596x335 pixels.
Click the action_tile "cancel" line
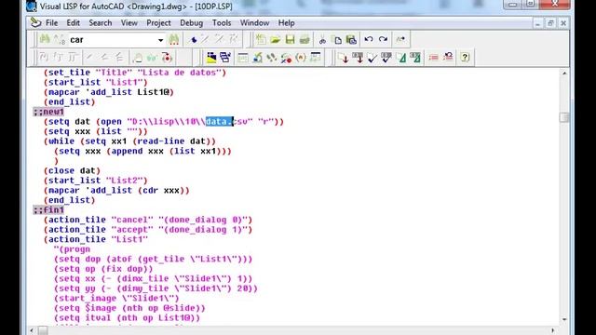pos(148,220)
